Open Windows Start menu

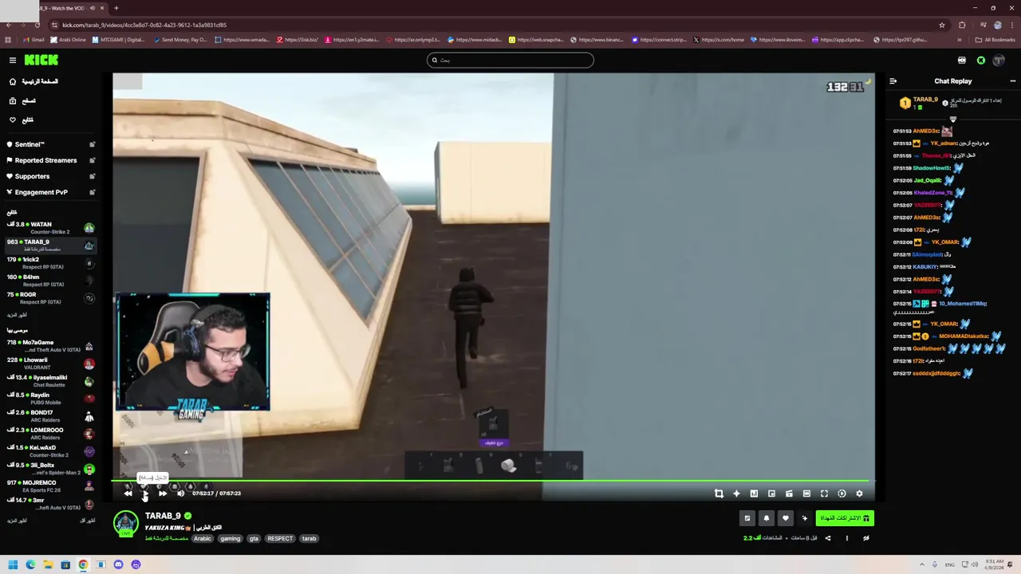click(x=13, y=564)
